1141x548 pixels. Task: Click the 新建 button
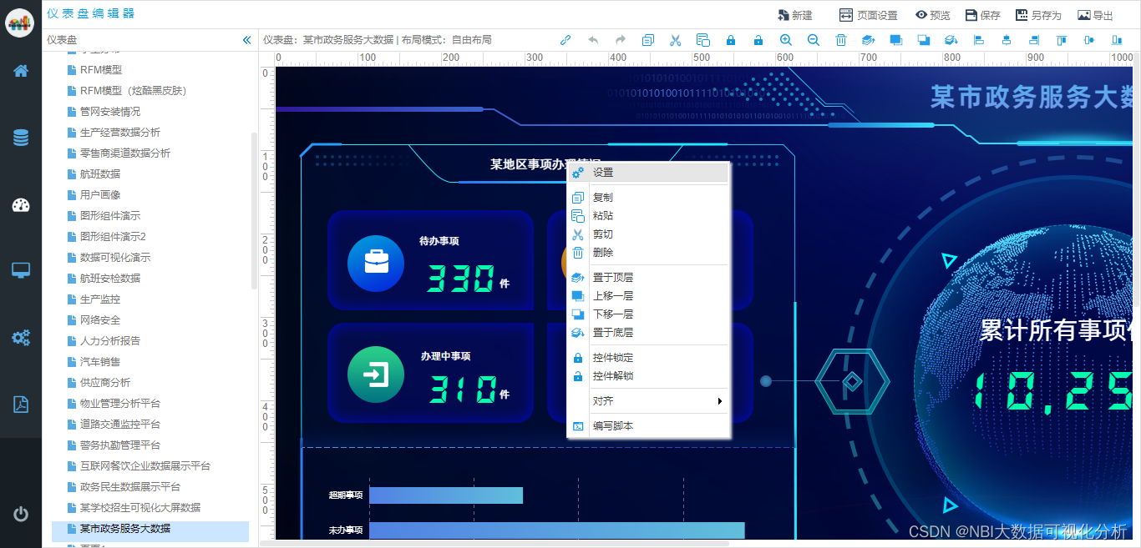point(795,15)
